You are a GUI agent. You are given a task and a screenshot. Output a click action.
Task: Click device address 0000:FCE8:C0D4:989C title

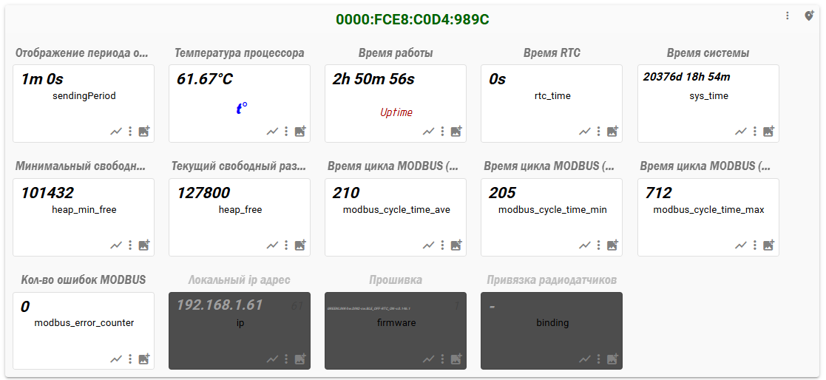tap(412, 20)
